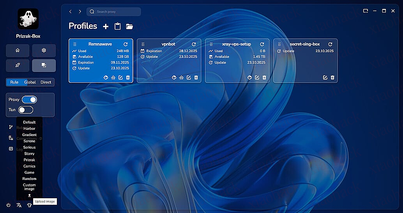The image size is (403, 213).
Task: Enable the Tun switch
Action: (25, 110)
